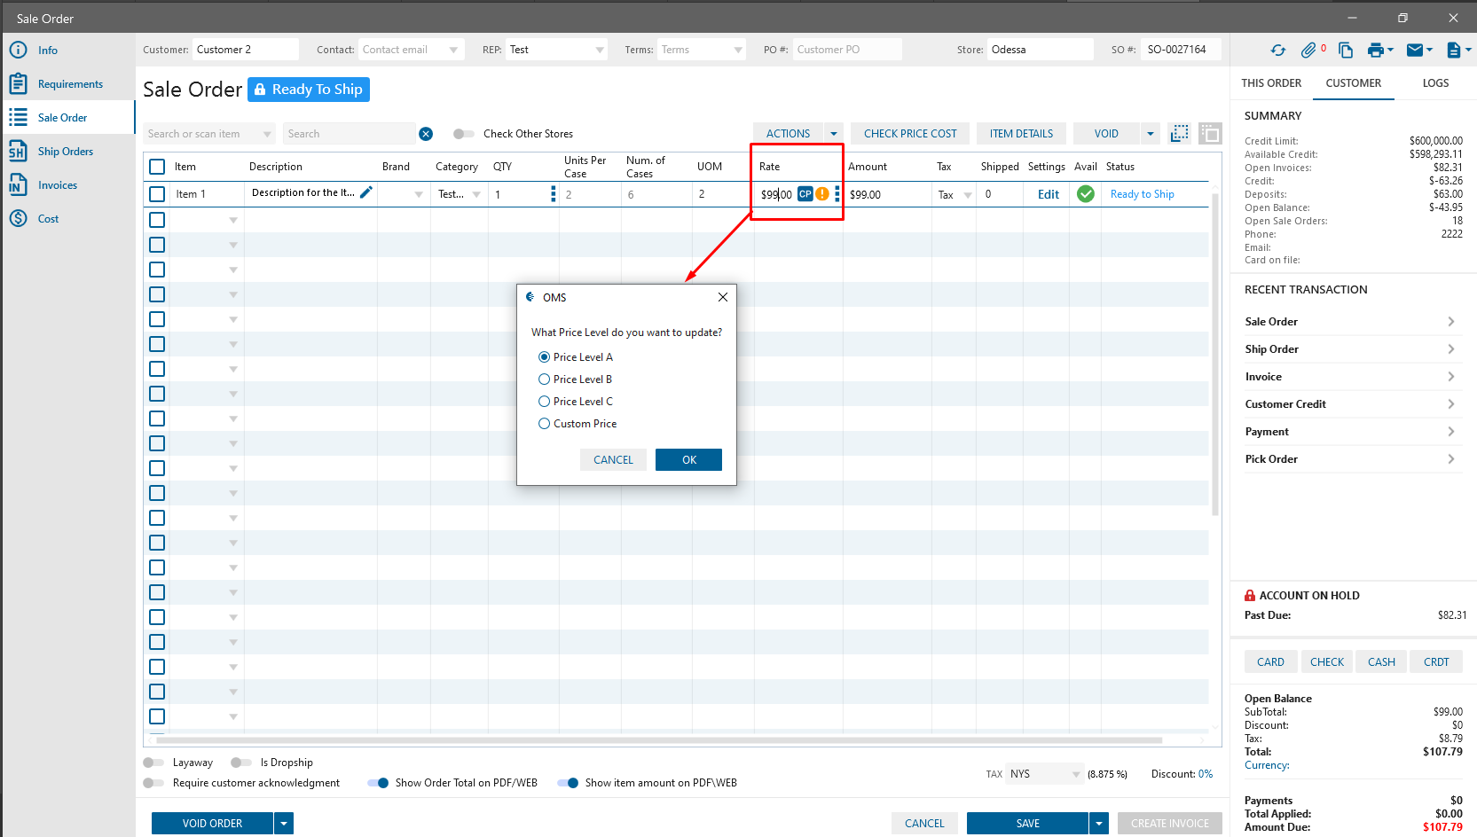Choose the Custom Price radio option
The width and height of the screenshot is (1477, 837).
pyautogui.click(x=544, y=424)
